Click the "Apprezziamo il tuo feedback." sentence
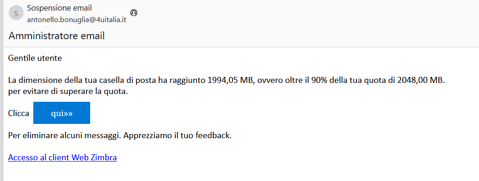479x181 pixels. pos(178,135)
